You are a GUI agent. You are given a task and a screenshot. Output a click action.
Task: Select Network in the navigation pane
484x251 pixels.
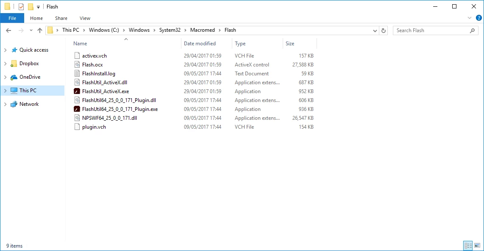(29, 104)
